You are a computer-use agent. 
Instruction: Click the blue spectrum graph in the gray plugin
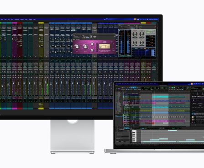[x=144, y=52]
